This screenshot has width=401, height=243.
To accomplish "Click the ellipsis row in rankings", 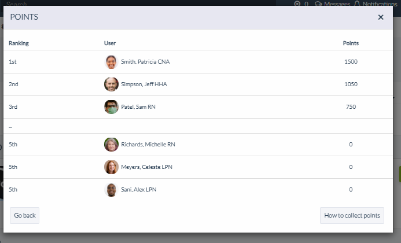I will pyautogui.click(x=10, y=126).
